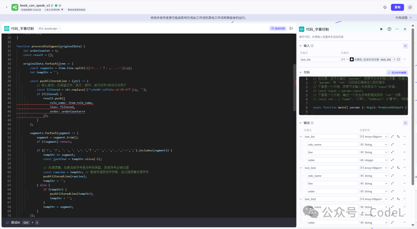Open the three-dot more options menu
The image size is (417, 229).
click(397, 29)
